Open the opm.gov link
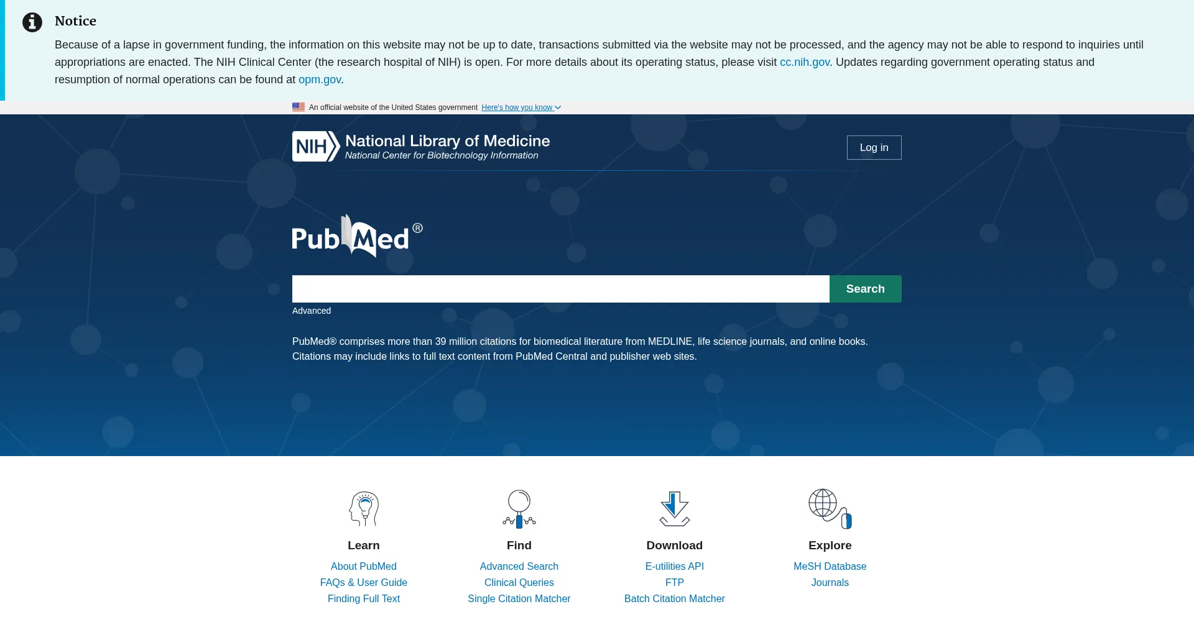This screenshot has width=1194, height=617. 320,80
